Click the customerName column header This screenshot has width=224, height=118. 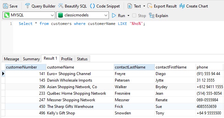click(80, 67)
